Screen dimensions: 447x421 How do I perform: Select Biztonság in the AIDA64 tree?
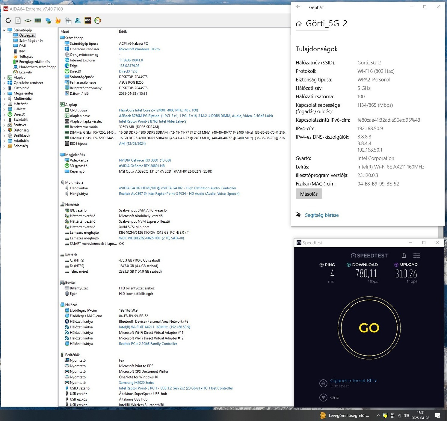pyautogui.click(x=21, y=130)
